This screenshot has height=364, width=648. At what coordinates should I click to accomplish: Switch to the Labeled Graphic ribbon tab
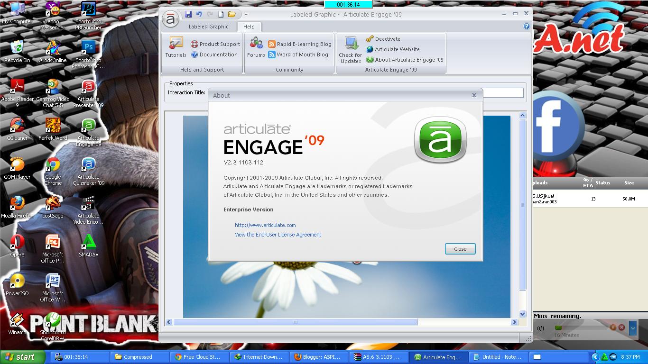click(208, 27)
